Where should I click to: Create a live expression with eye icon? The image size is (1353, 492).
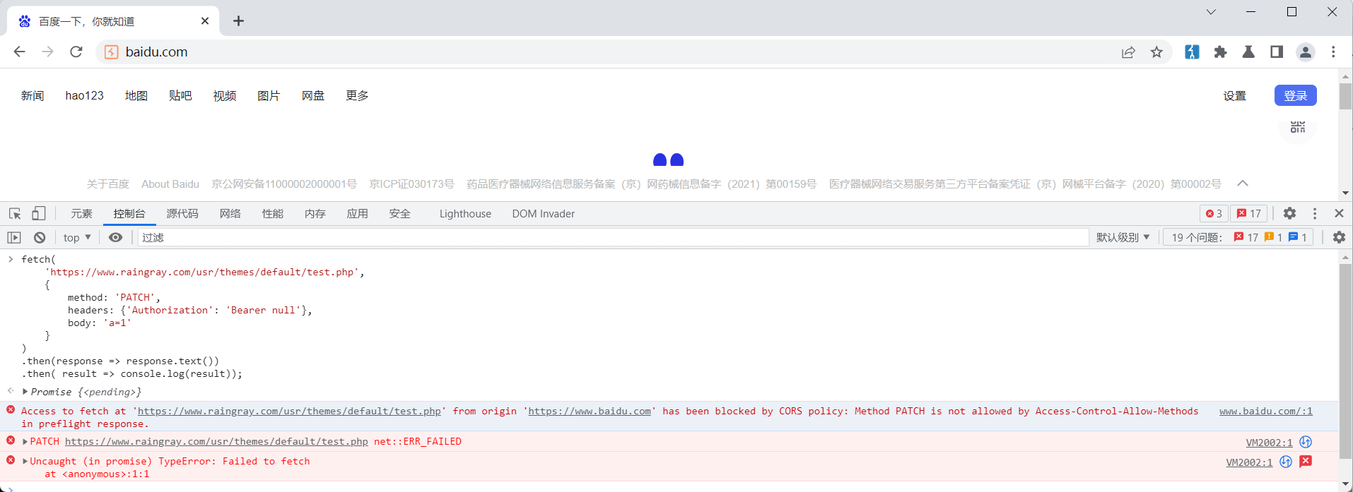(115, 238)
